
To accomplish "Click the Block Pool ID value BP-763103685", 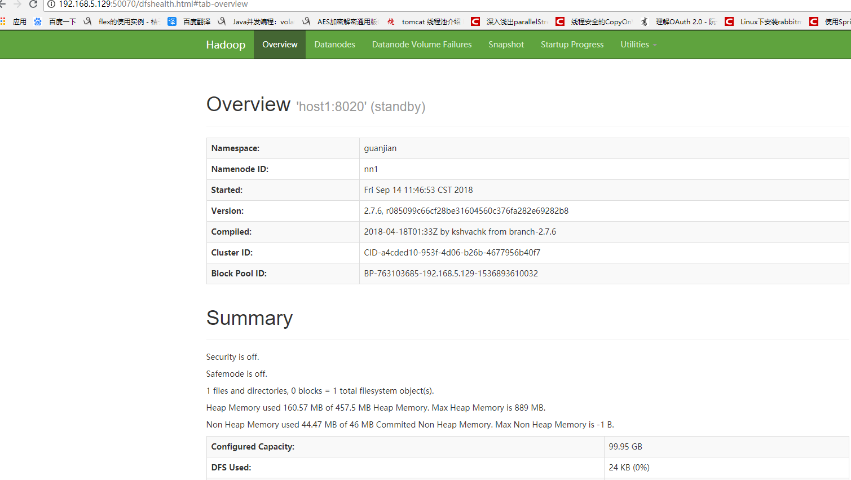I will click(x=451, y=274).
